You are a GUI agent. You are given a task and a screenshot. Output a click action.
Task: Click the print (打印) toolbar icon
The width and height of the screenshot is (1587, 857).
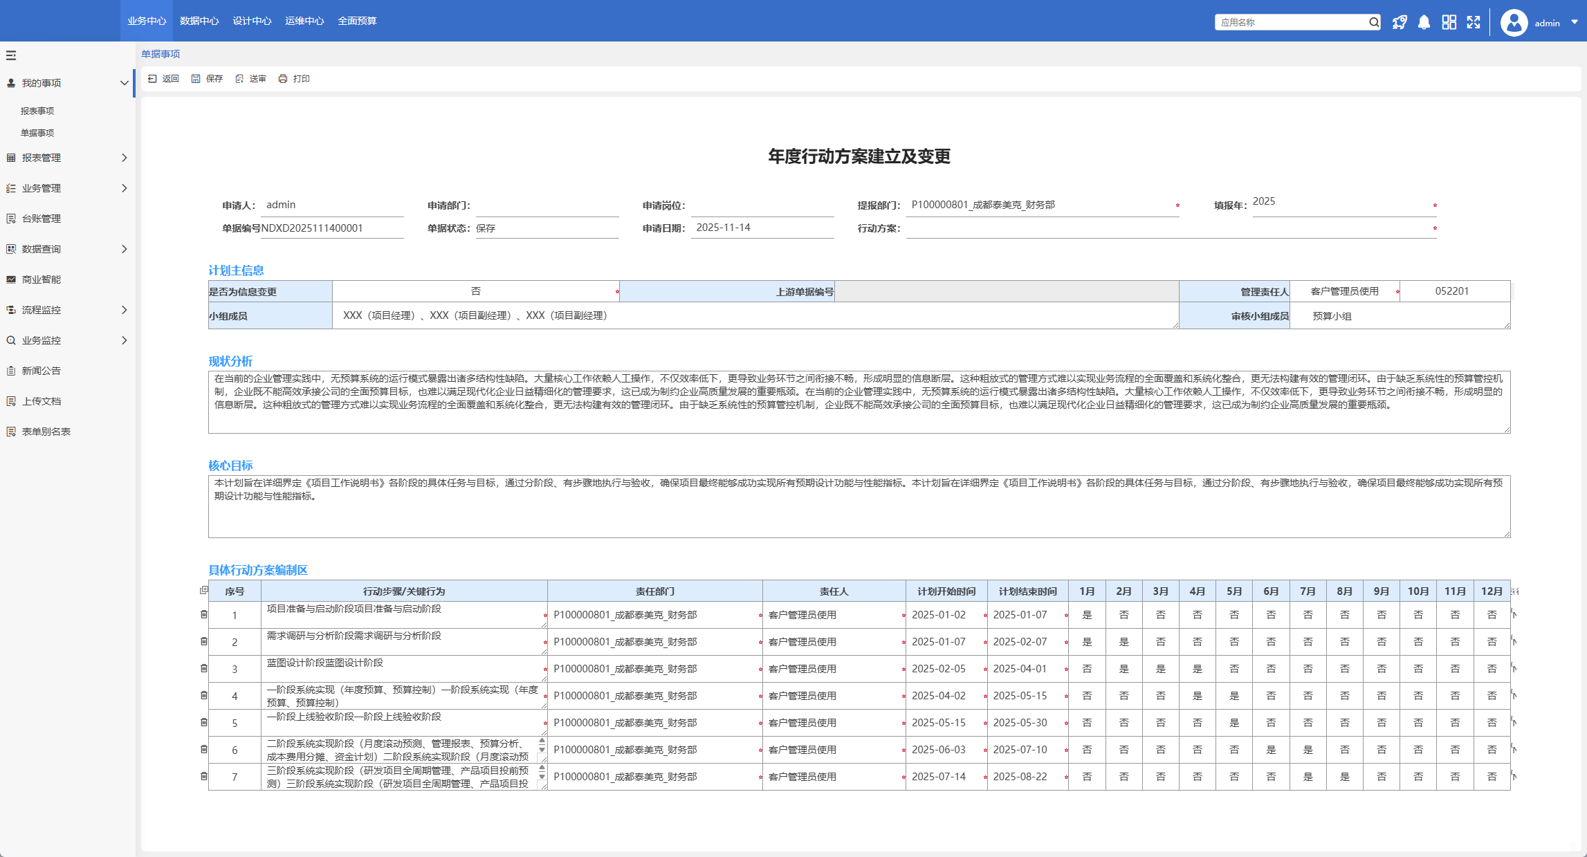pos(283,79)
